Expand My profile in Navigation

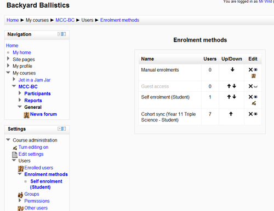pyautogui.click(x=8, y=65)
